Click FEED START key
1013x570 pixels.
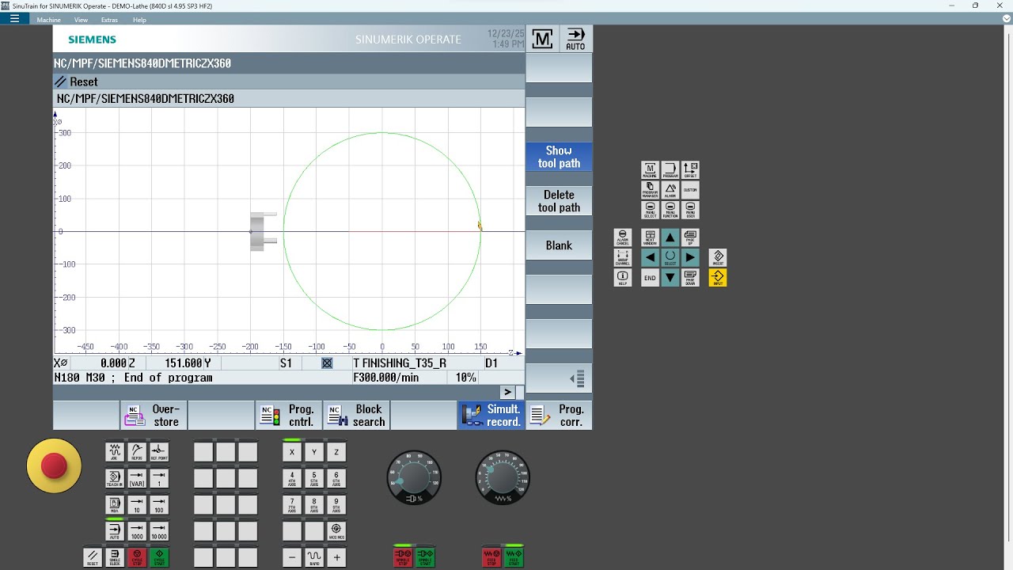514,557
